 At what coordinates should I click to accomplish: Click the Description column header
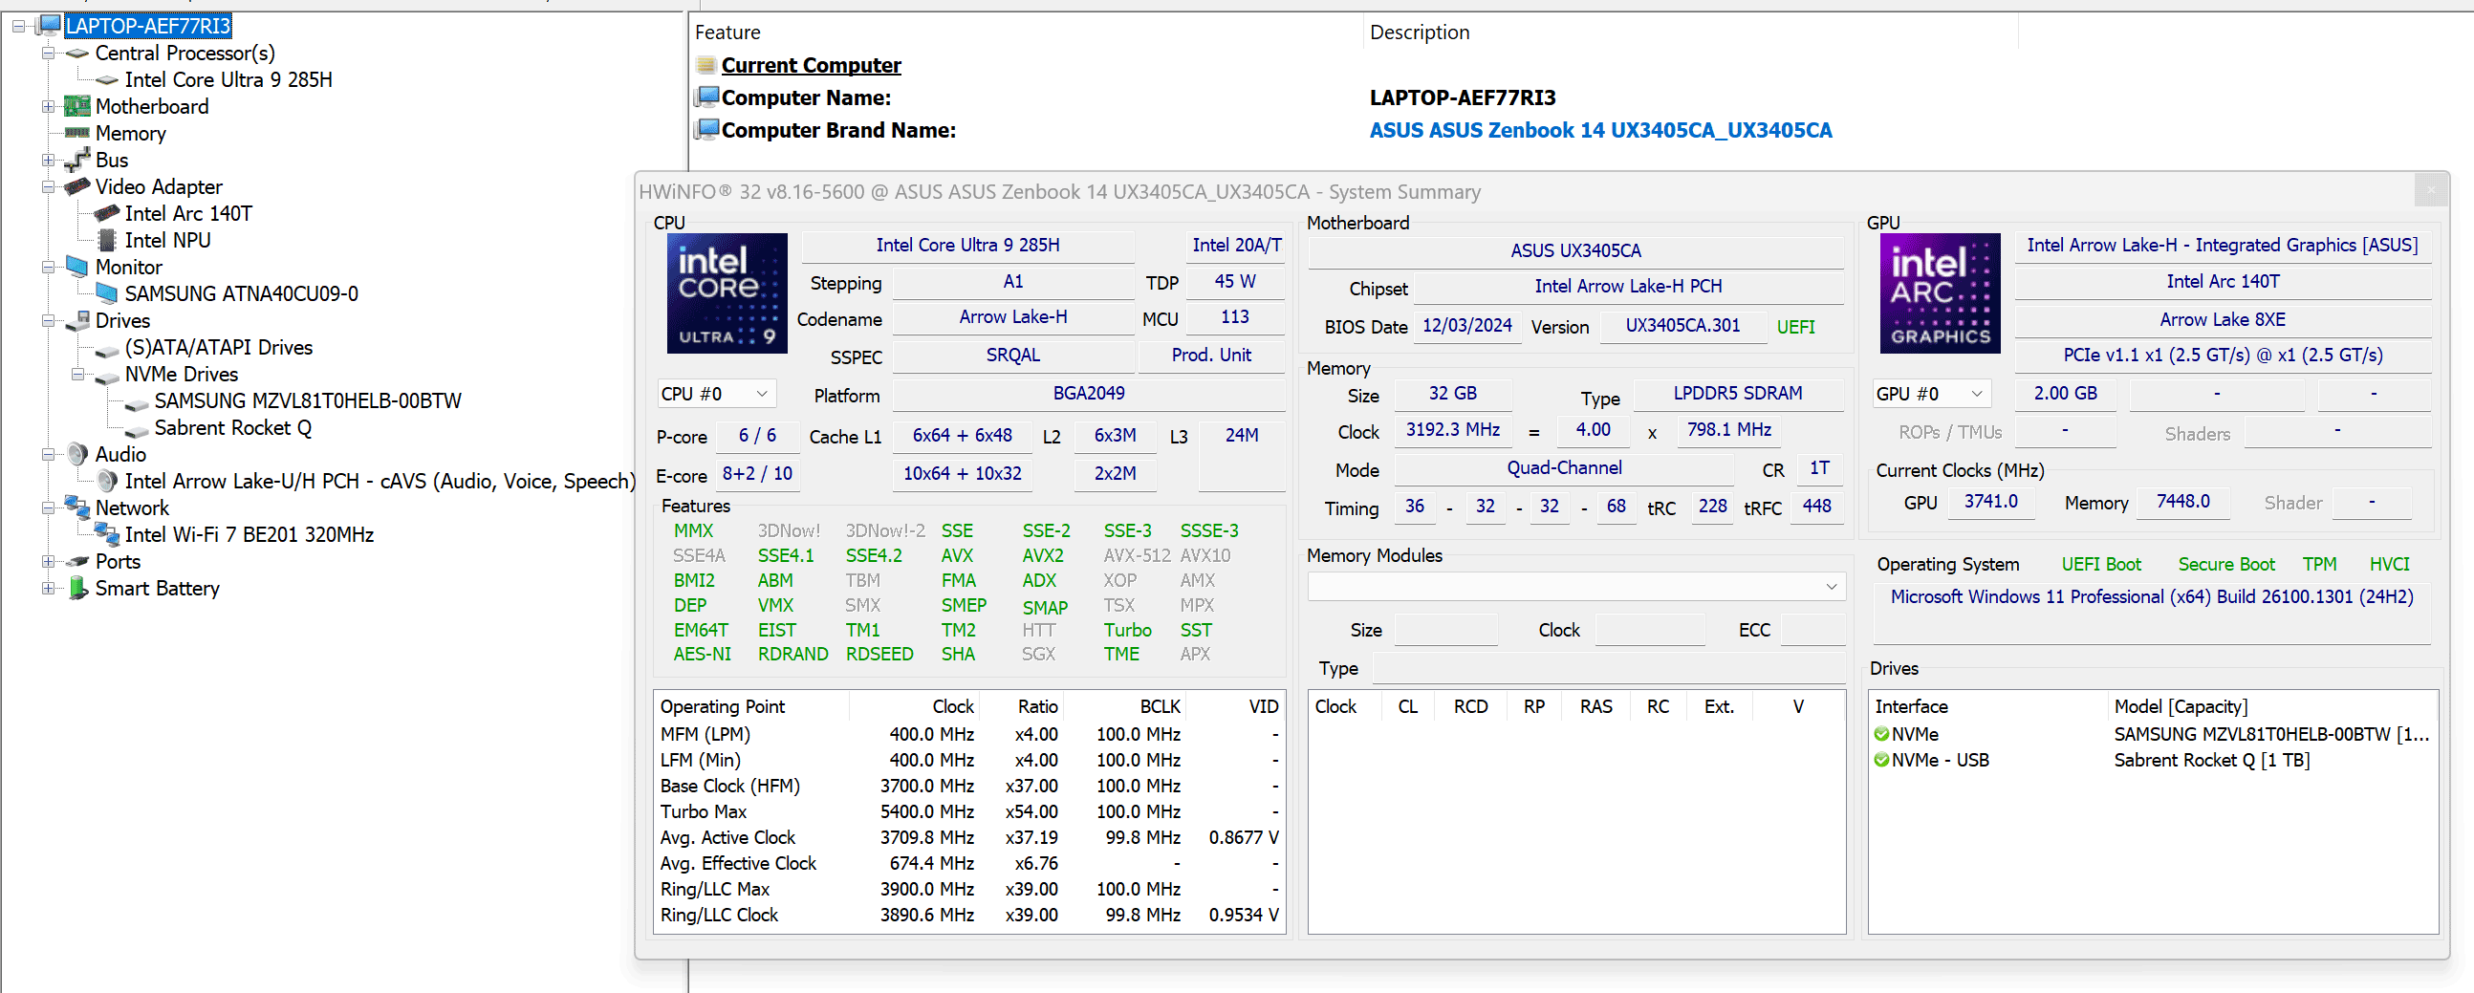tap(1690, 32)
